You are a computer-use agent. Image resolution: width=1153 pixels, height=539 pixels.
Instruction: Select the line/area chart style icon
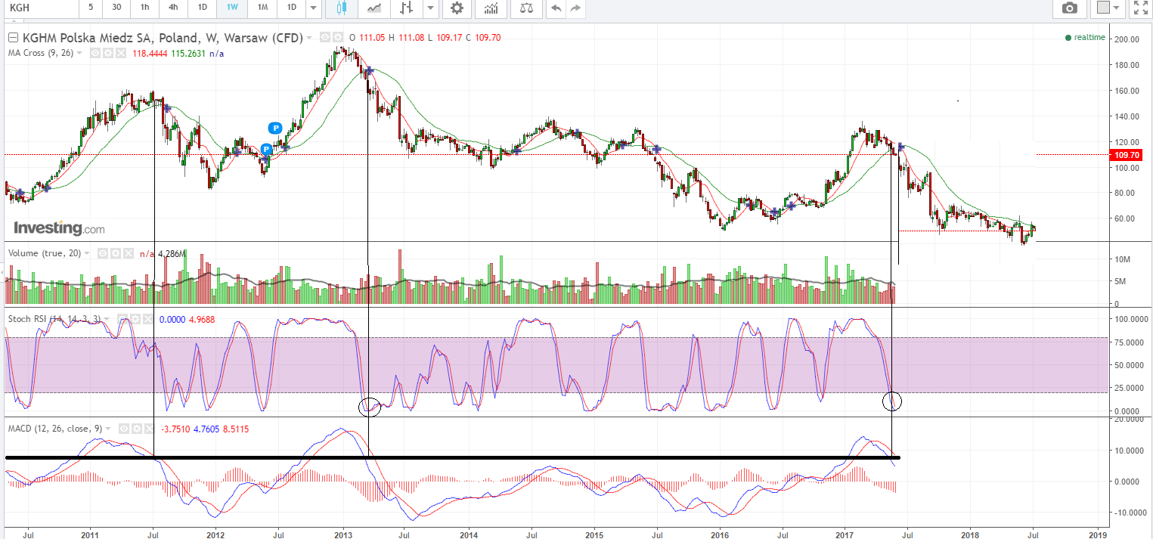pyautogui.click(x=373, y=8)
